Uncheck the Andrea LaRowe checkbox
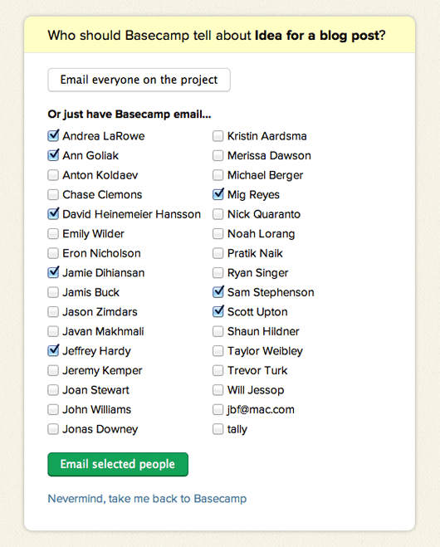 (53, 136)
